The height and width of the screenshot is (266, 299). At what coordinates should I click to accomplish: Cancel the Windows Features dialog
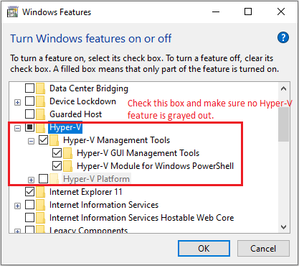coord(263,249)
